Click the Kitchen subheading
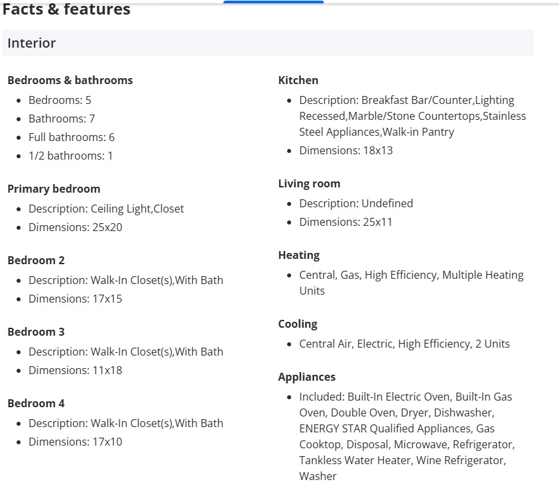This screenshot has width=559, height=486. (x=298, y=80)
